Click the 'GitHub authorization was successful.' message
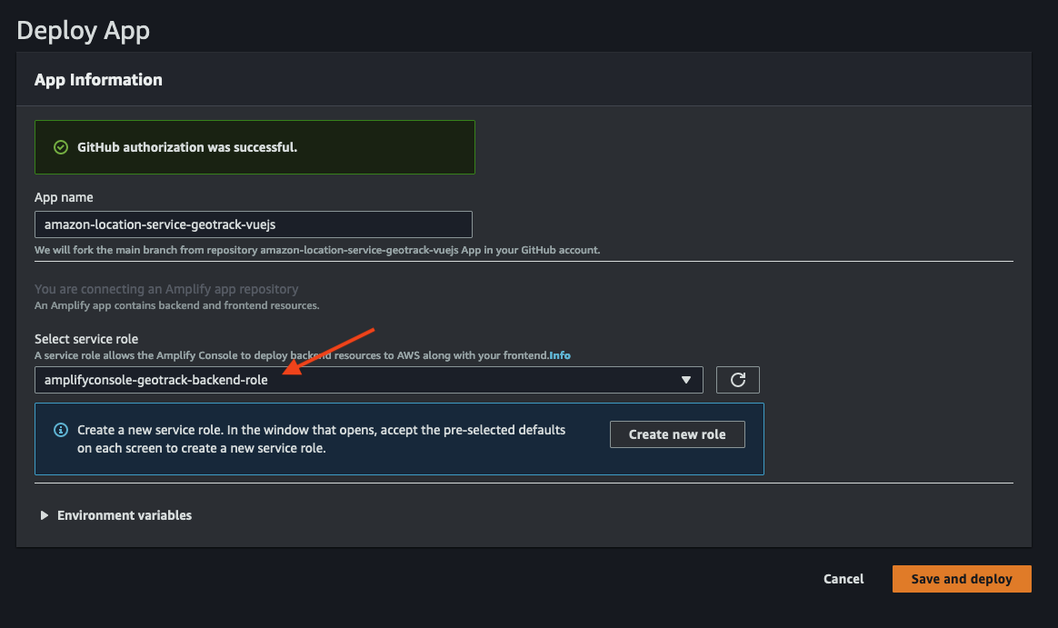This screenshot has height=628, width=1058. pyautogui.click(x=187, y=147)
